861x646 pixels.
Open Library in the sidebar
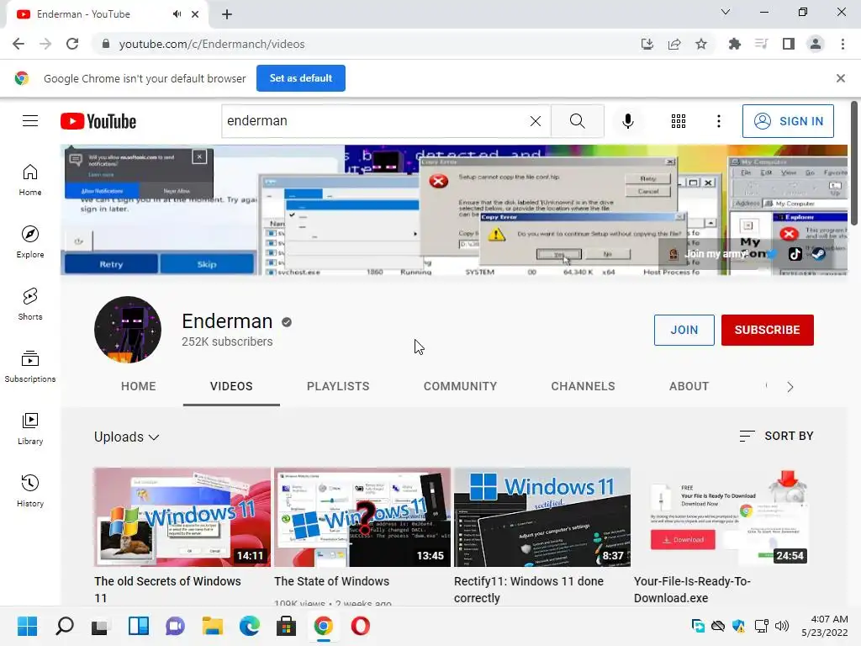click(30, 428)
